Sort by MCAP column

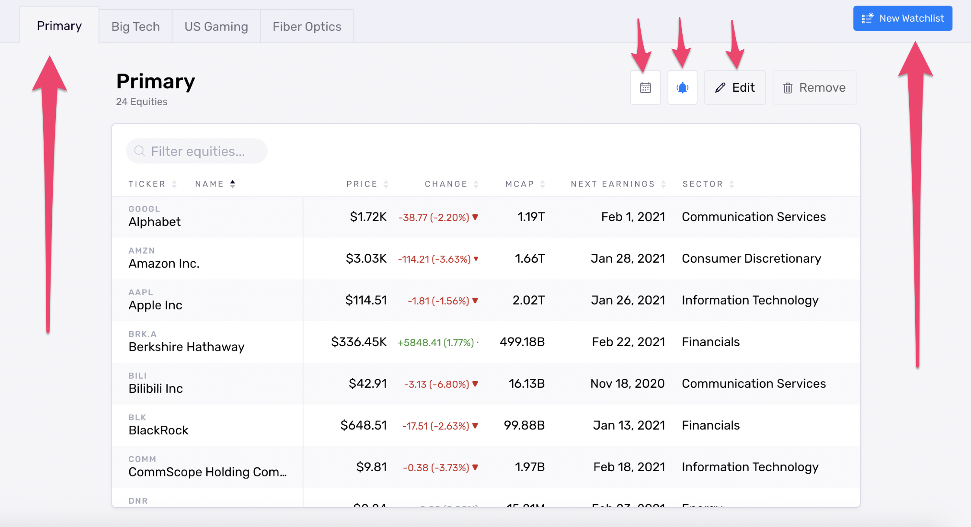coord(525,184)
